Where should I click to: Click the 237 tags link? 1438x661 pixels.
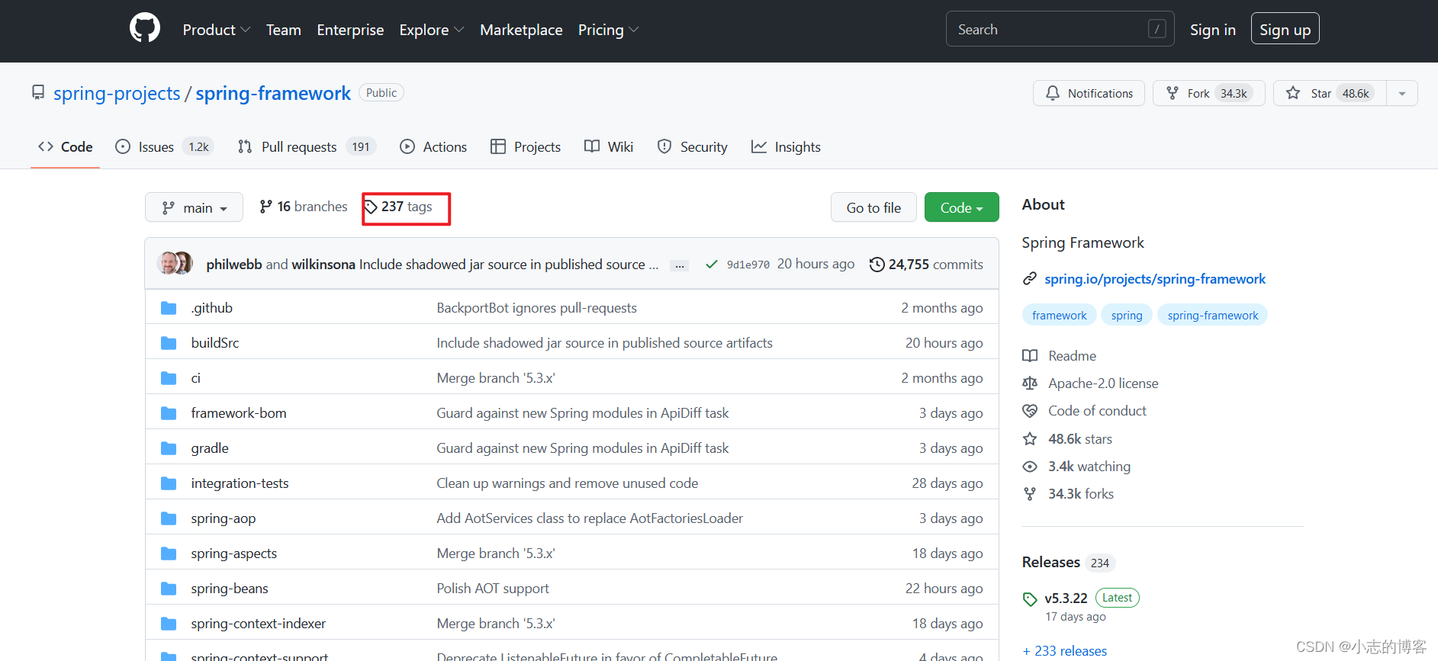tap(398, 207)
